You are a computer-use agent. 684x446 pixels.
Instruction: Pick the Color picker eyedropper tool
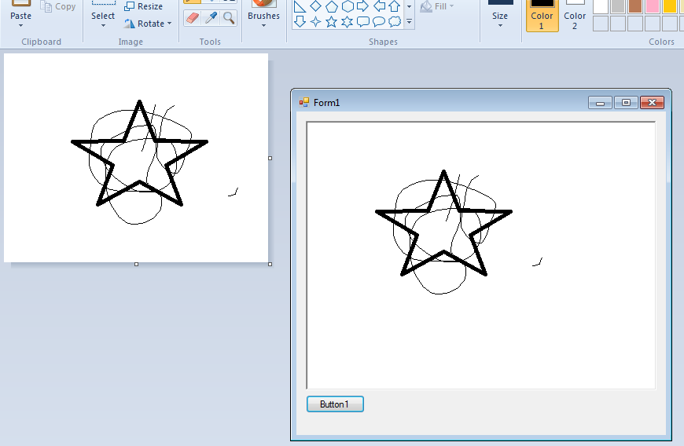pyautogui.click(x=211, y=18)
